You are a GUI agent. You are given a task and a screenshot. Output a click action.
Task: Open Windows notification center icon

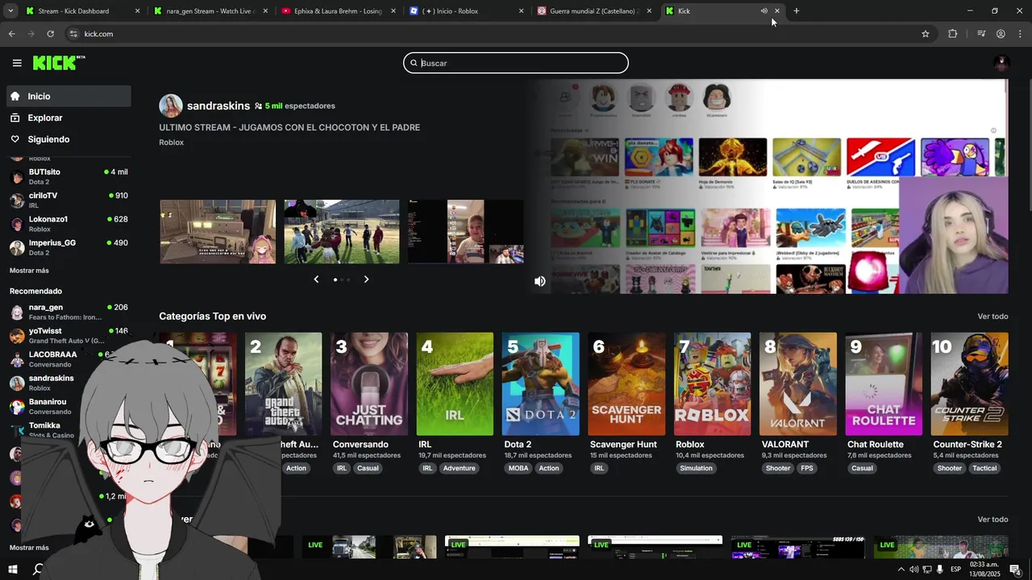click(1015, 570)
